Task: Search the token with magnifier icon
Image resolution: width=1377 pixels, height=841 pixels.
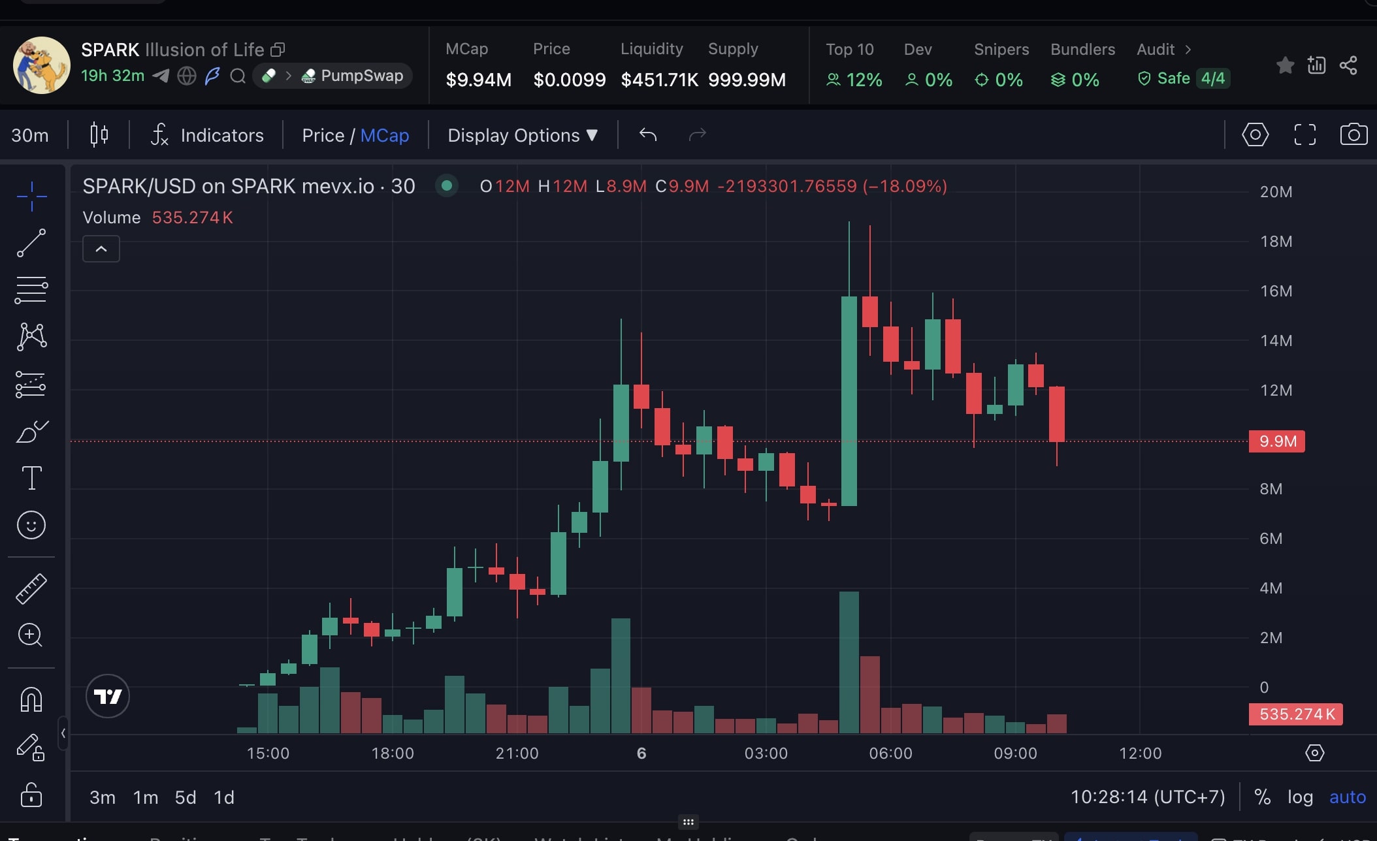Action: [x=238, y=76]
